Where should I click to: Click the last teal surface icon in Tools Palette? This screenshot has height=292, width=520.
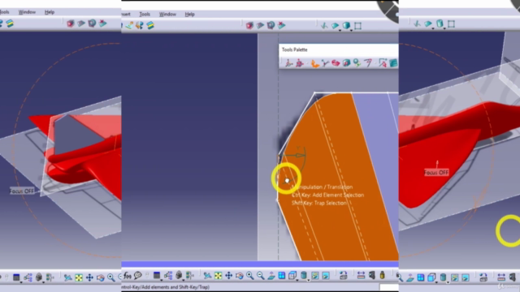coord(393,63)
